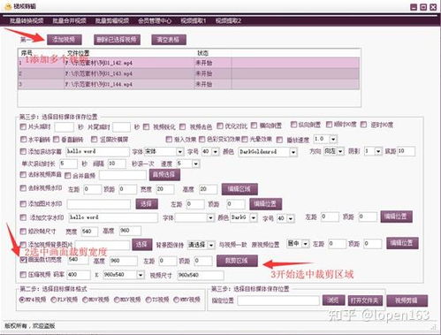Enable the 合并音频 checkbox
This screenshot has width=441, height=335.
point(67,176)
